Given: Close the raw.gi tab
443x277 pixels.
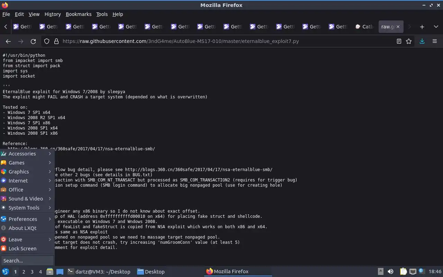Looking at the screenshot, I should point(398,27).
